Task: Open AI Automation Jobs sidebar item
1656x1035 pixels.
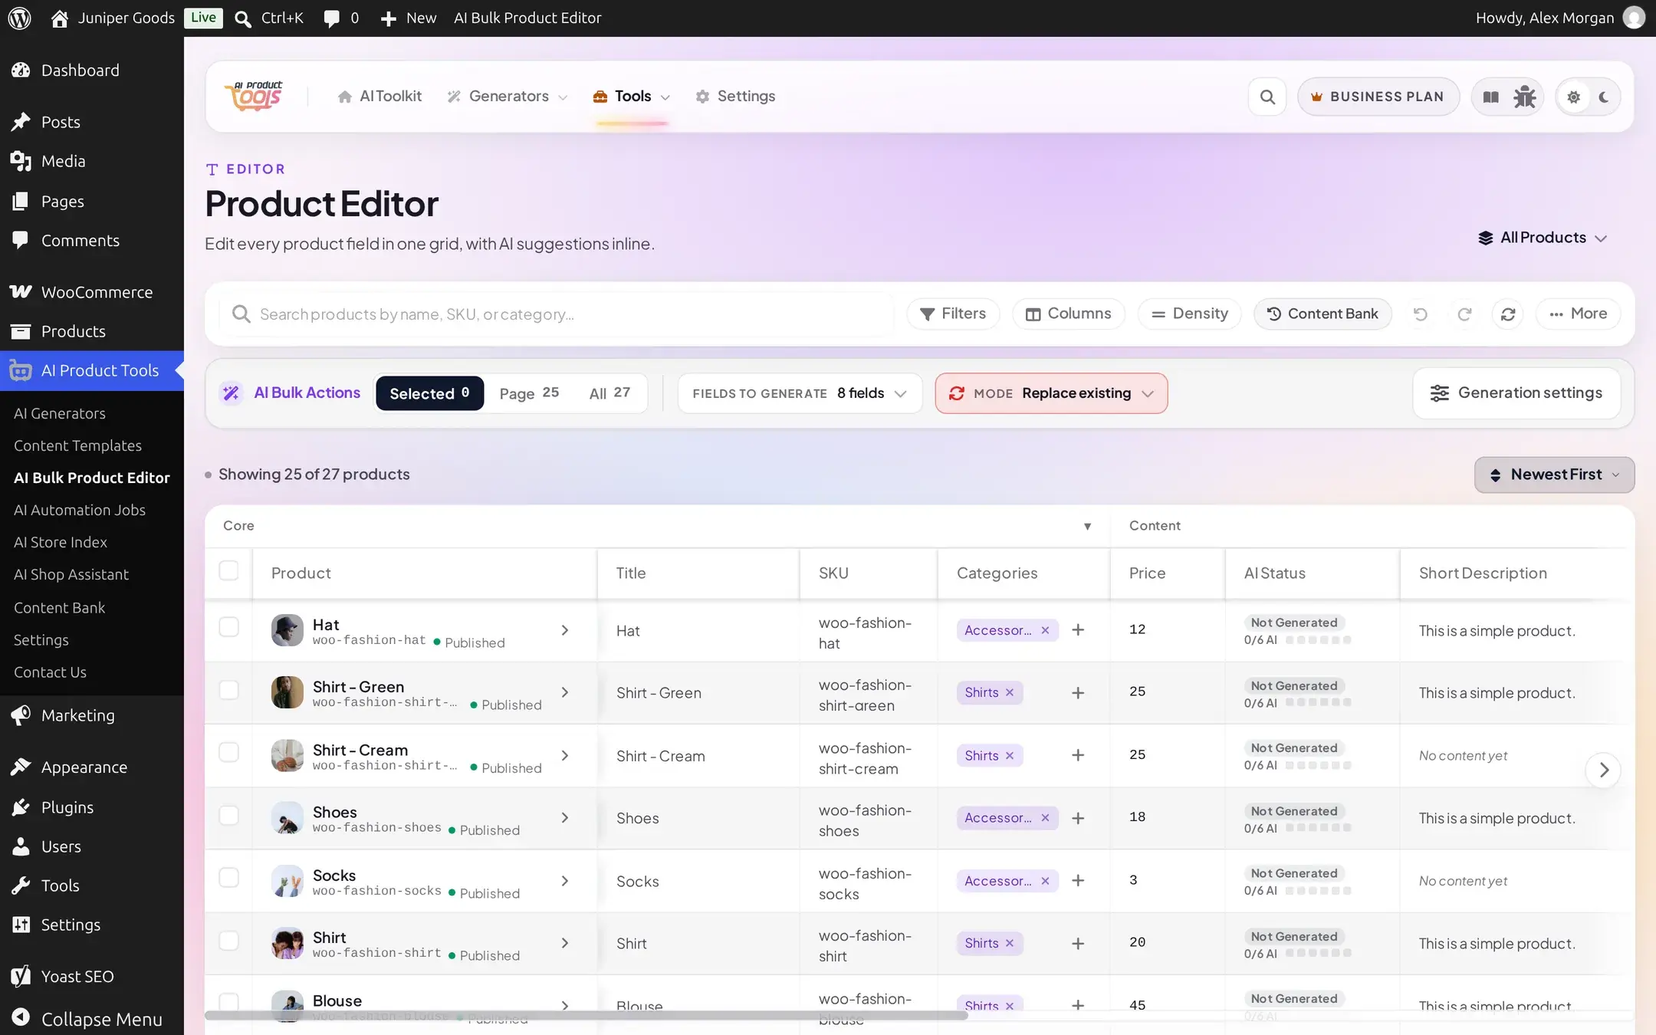Action: pos(80,510)
